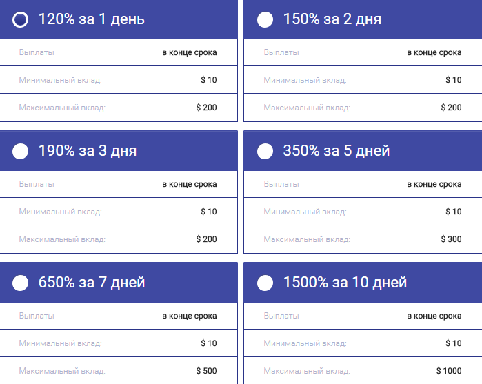Select the 120% за 1 день radio button
Screen dimensions: 482x384
(21, 19)
